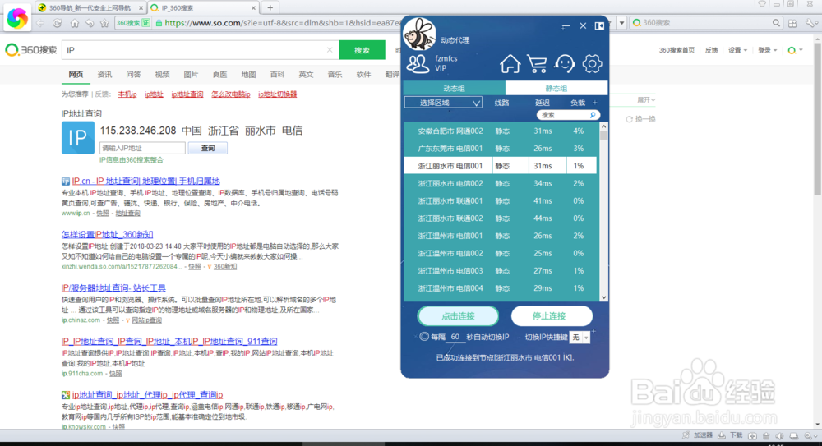Click the green 搜索 search button
The image size is (822, 446).
coord(362,50)
